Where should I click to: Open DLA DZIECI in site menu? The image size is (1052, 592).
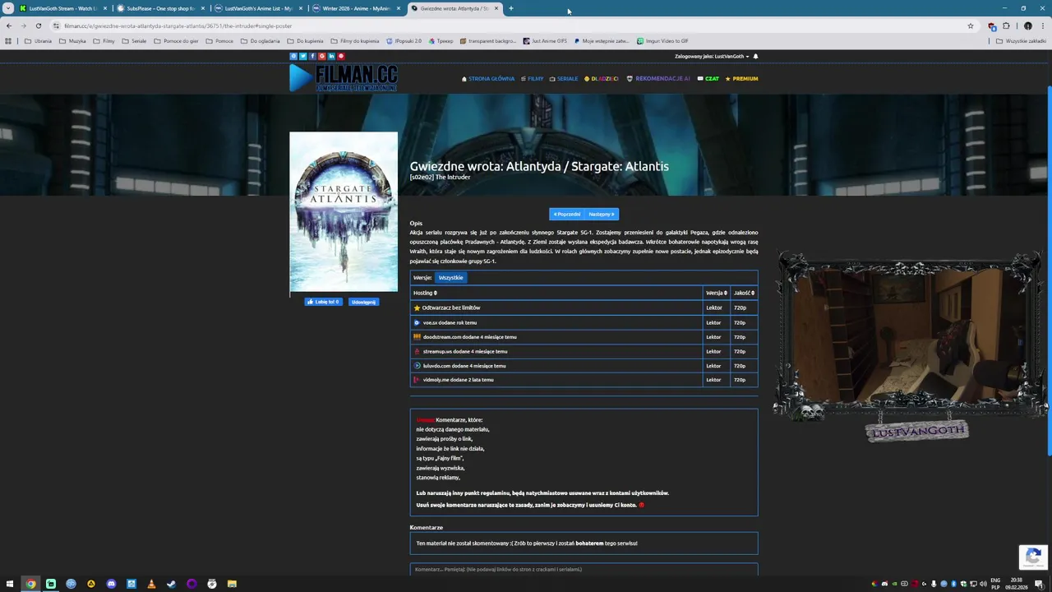pyautogui.click(x=601, y=79)
